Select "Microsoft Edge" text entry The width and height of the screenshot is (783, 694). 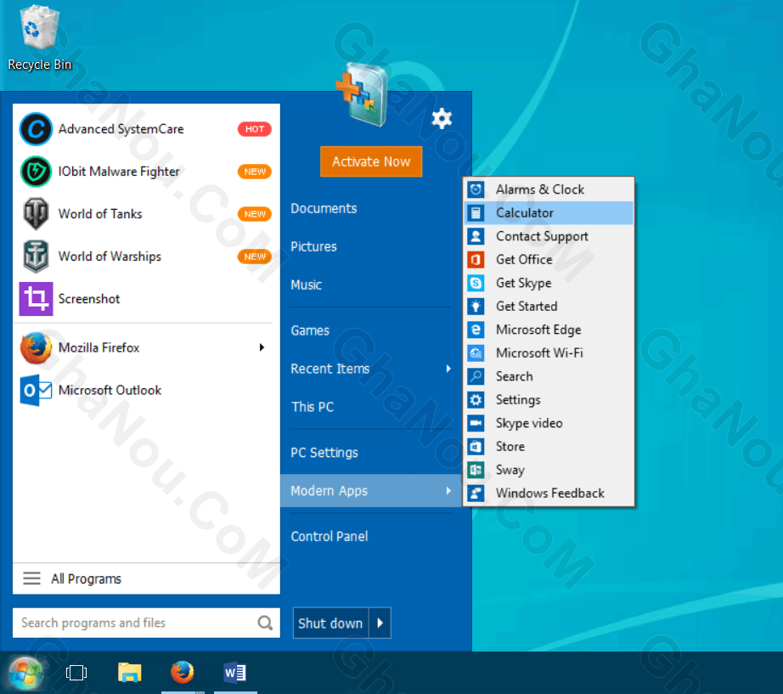[x=538, y=330]
